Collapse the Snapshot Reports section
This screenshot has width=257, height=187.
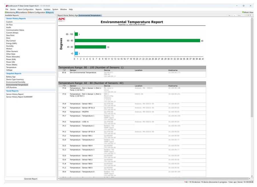click(x=14, y=74)
